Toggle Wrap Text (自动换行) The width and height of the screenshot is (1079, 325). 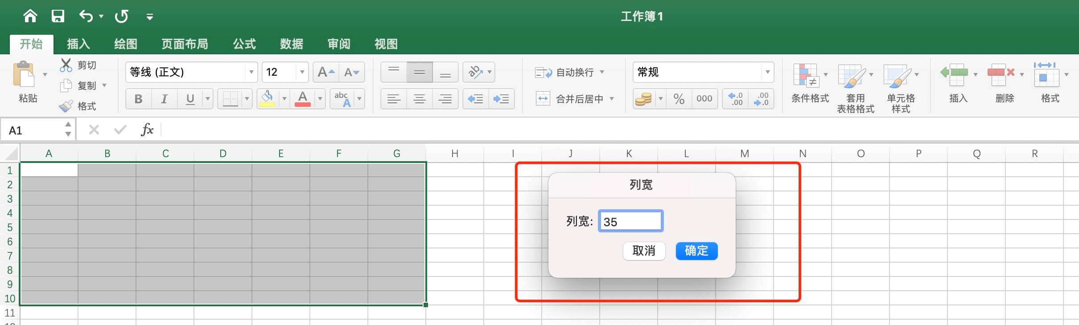569,72
